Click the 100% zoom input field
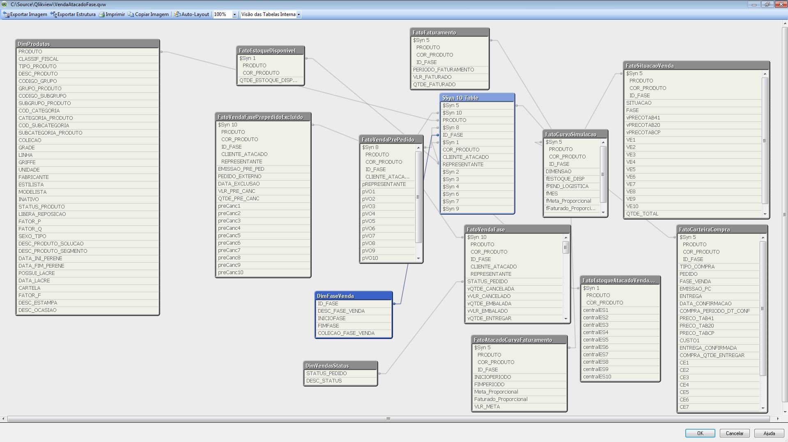 [x=222, y=14]
